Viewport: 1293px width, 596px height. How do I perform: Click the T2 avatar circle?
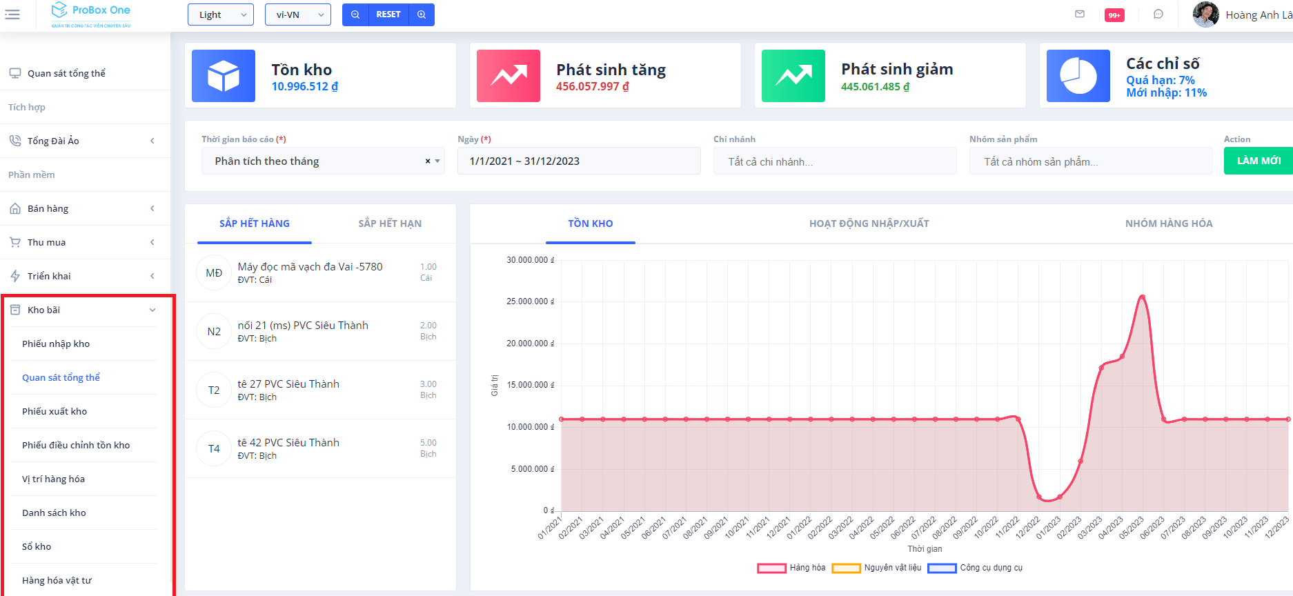(x=214, y=390)
